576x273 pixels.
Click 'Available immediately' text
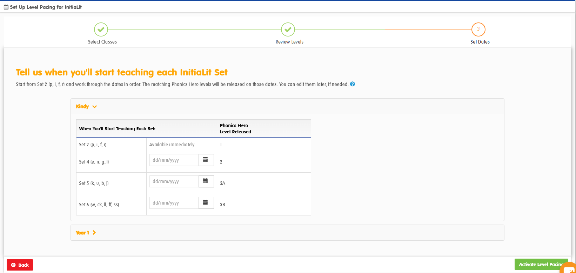172,145
